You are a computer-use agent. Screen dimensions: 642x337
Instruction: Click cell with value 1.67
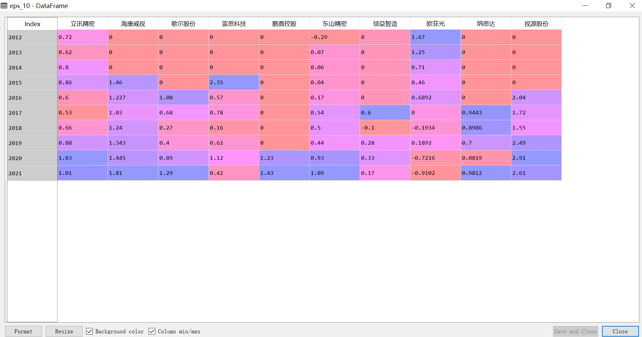(x=436, y=37)
